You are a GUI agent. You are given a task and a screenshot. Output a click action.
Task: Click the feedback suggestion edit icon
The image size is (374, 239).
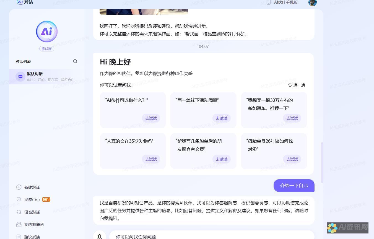[19, 237]
